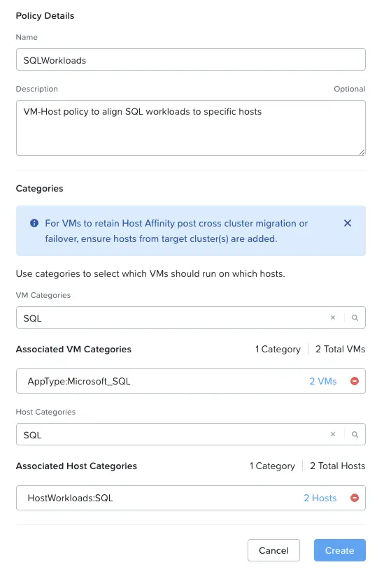
Task: Select the HostWorkloads:SQL row
Action: click(191, 498)
